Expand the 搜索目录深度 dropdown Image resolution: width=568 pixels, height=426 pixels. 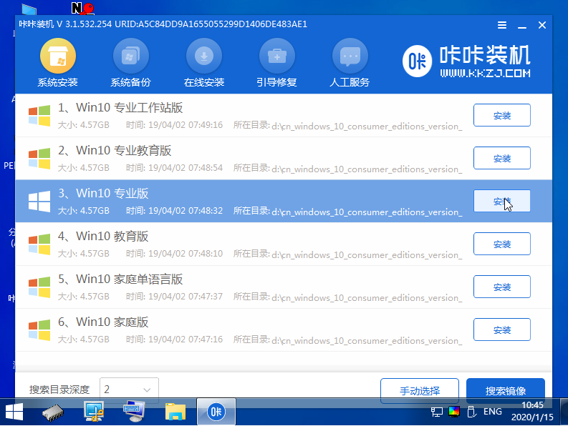129,390
